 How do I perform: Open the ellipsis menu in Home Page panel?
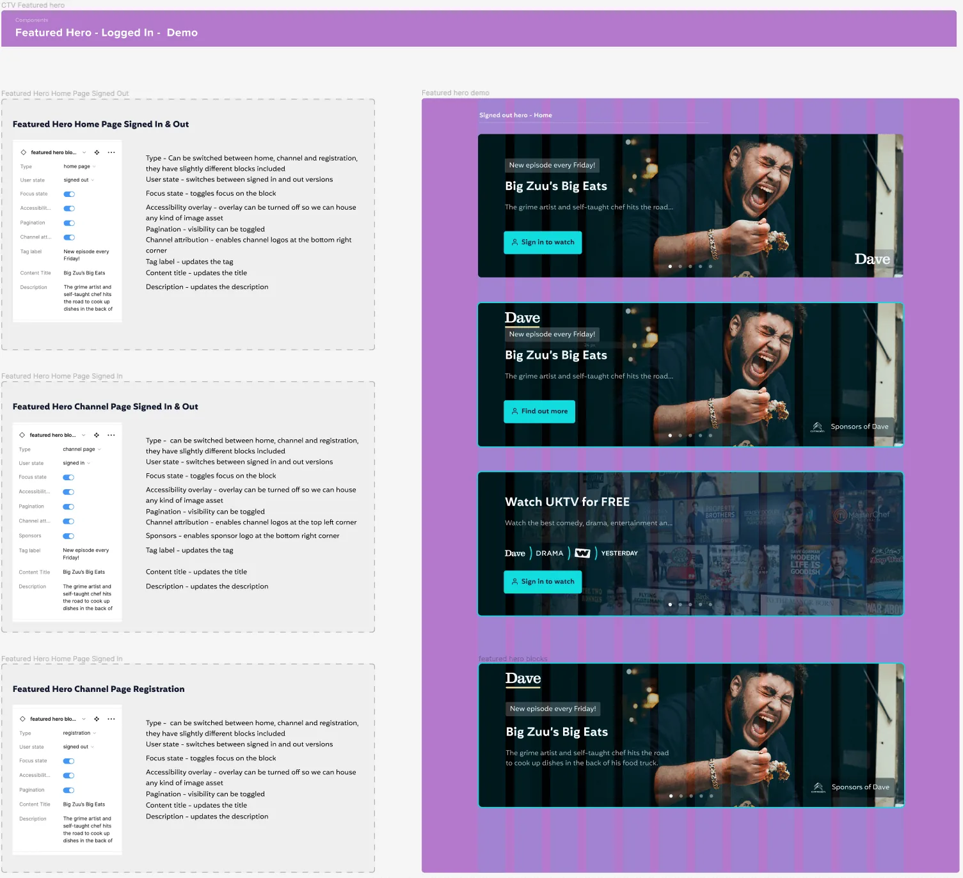pyautogui.click(x=111, y=152)
